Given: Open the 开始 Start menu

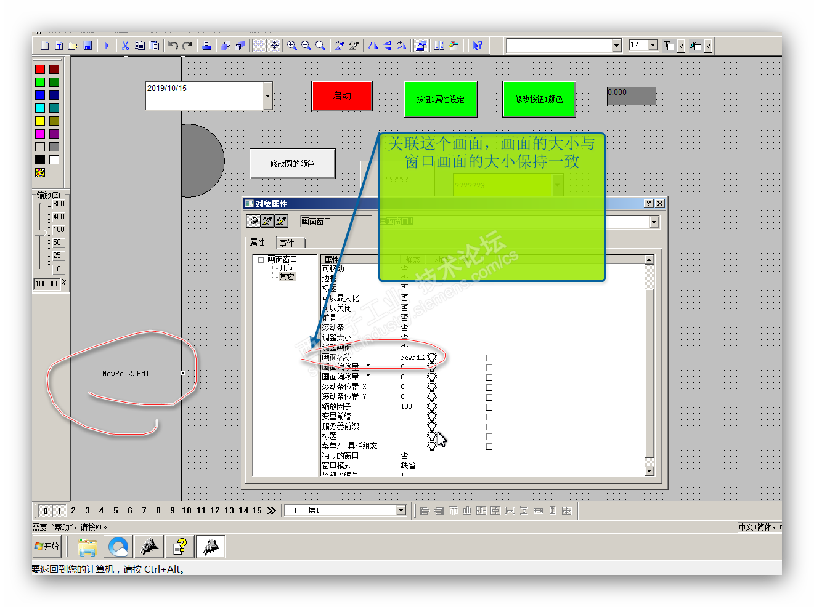Looking at the screenshot, I should point(47,546).
